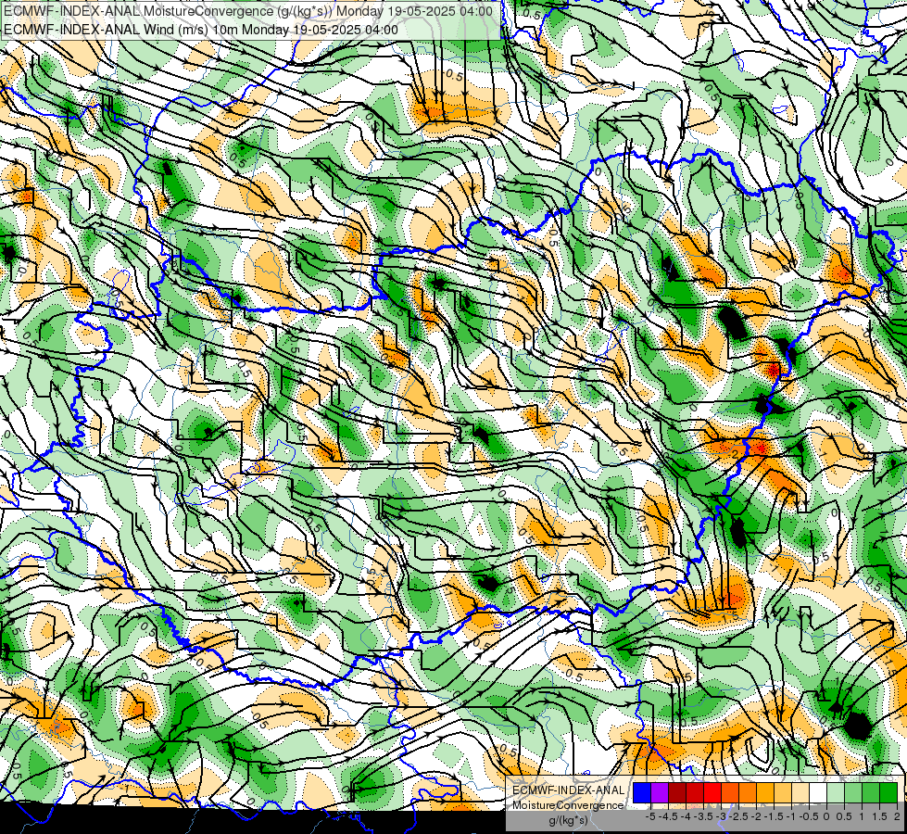
Task: Click the dark green swatch for 1.5 to 2
Action: 888,793
